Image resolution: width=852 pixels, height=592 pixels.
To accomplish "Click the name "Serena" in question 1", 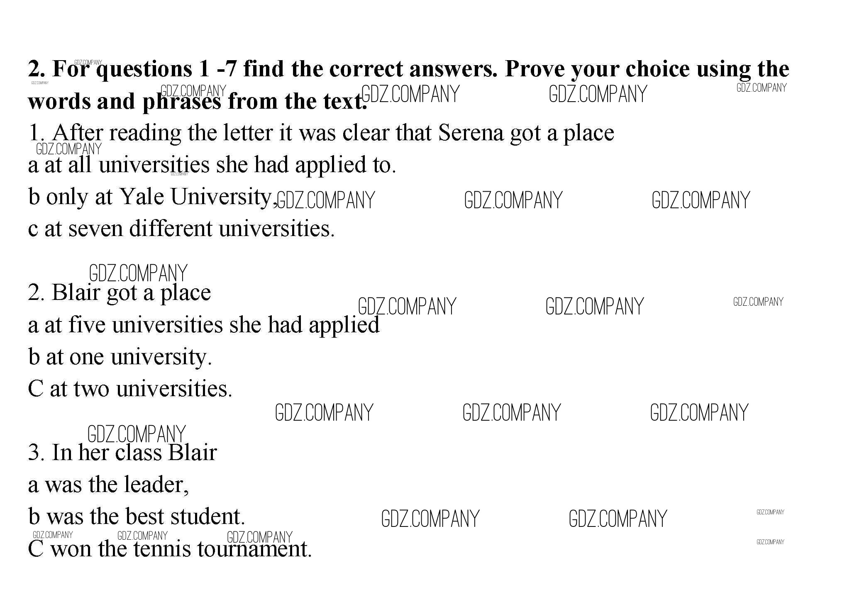I will tap(470, 133).
